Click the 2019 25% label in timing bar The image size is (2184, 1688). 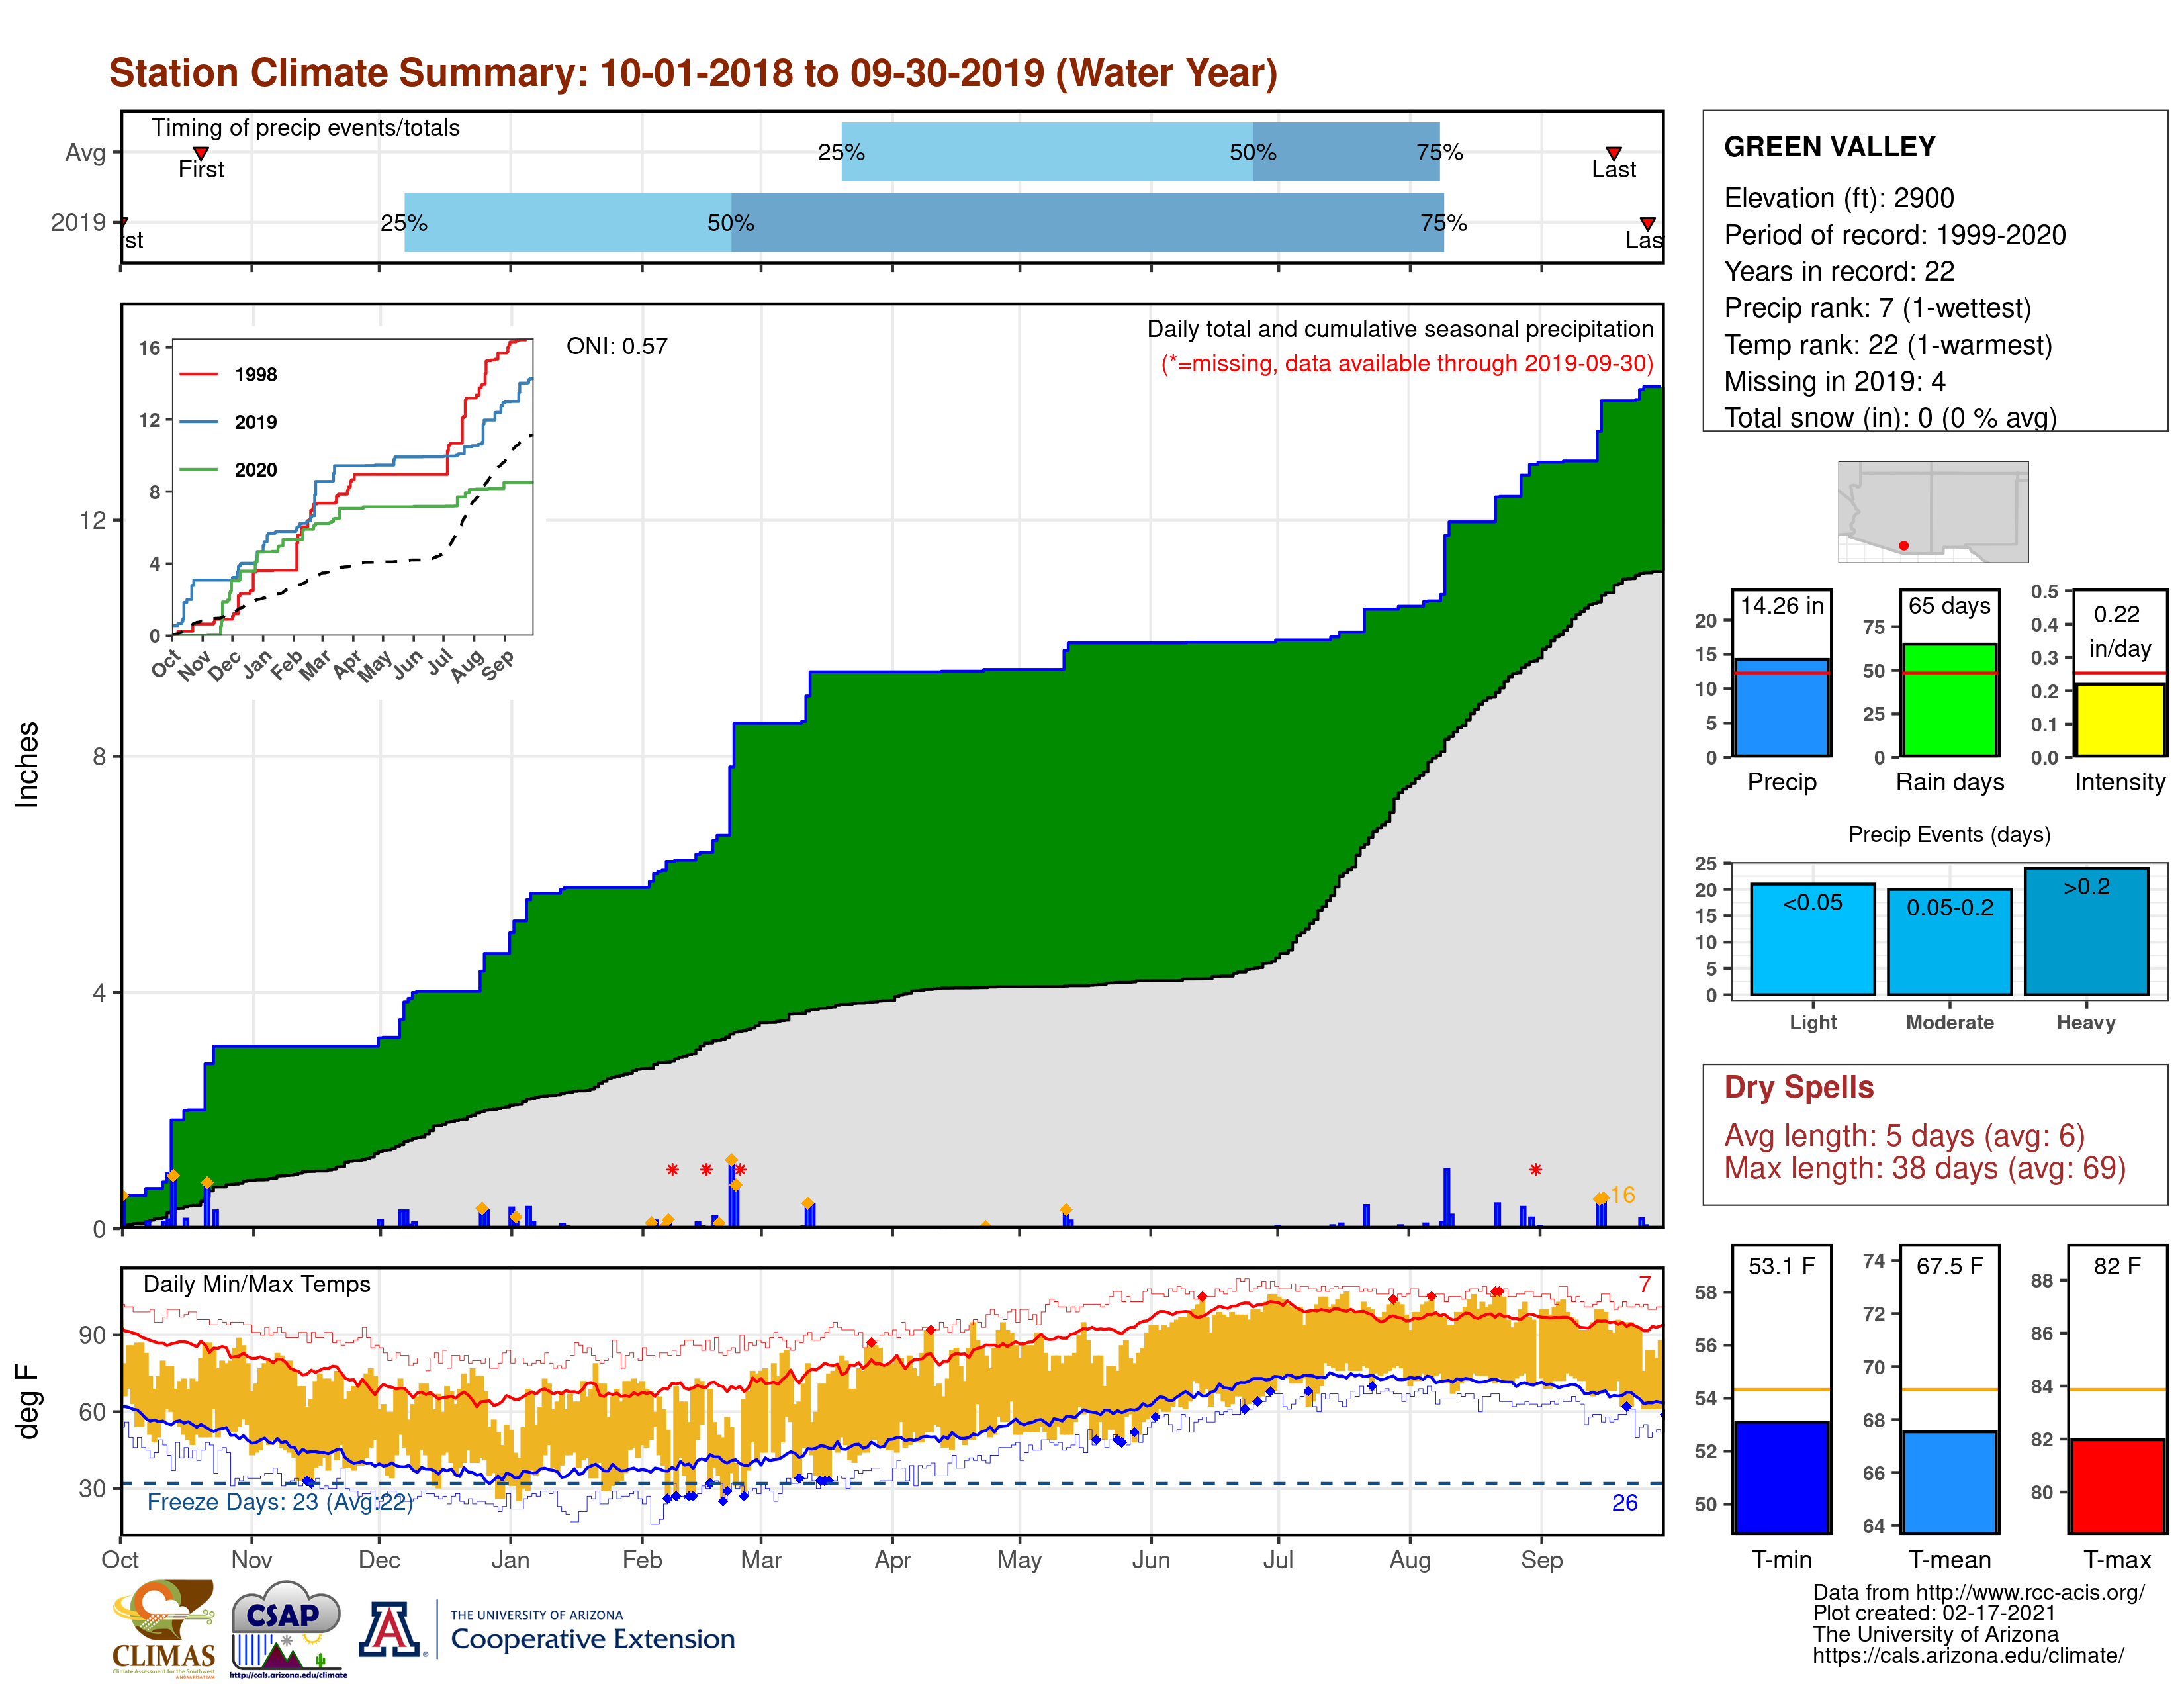[403, 223]
